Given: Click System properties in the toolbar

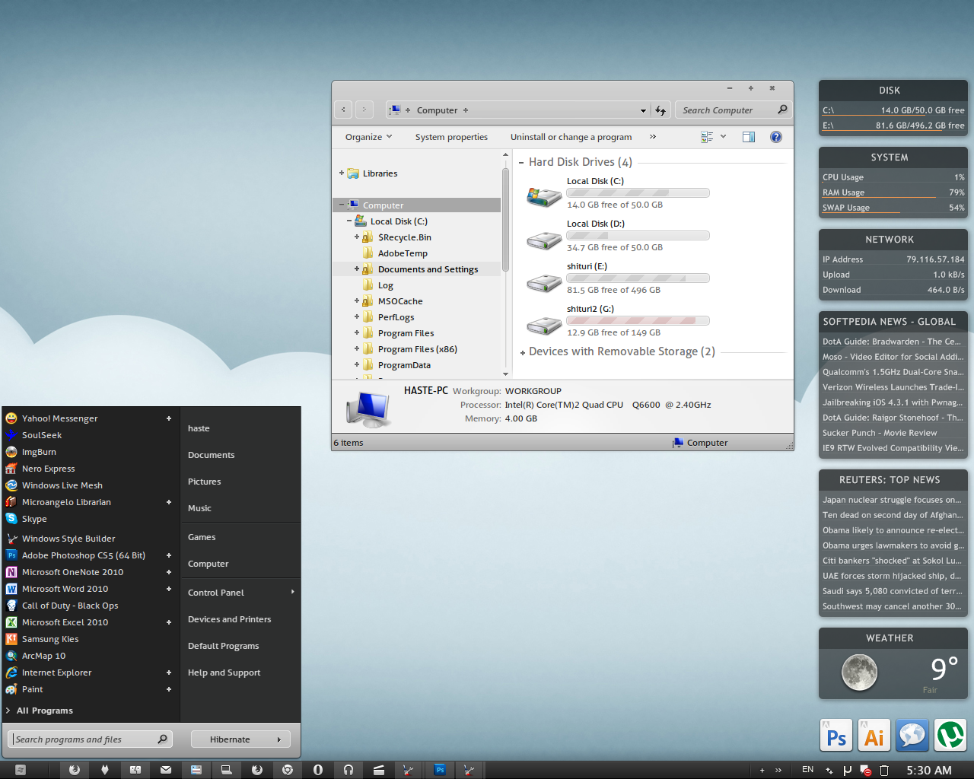Looking at the screenshot, I should tap(451, 137).
